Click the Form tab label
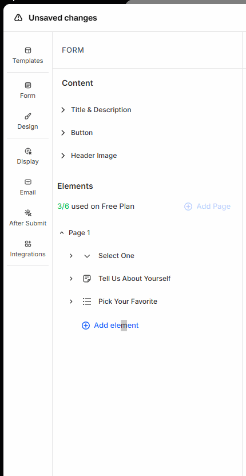The image size is (246, 476). pos(28,96)
